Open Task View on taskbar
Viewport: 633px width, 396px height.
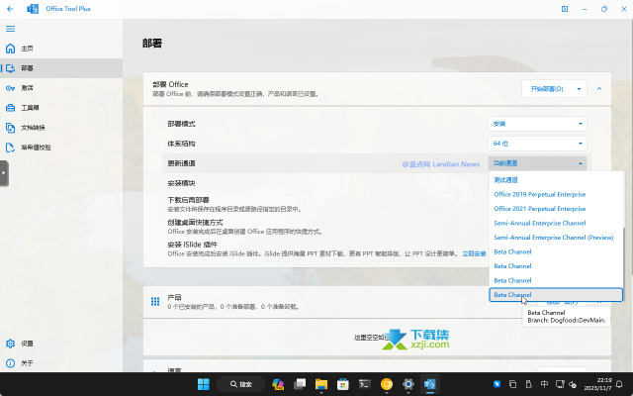pyautogui.click(x=300, y=384)
